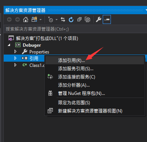
Task: Choose 添加服务引用(S)... menu item
Action: pyautogui.click(x=95, y=69)
